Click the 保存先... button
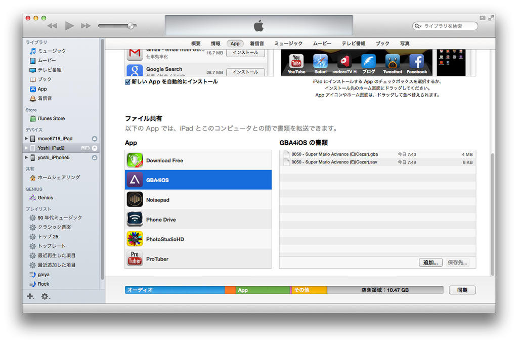 457,263
